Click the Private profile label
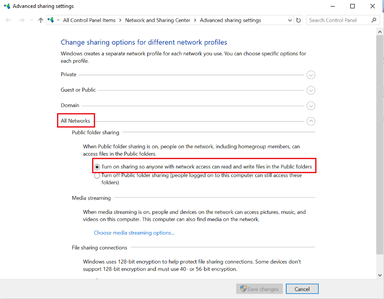The width and height of the screenshot is (384, 299). (x=68, y=75)
